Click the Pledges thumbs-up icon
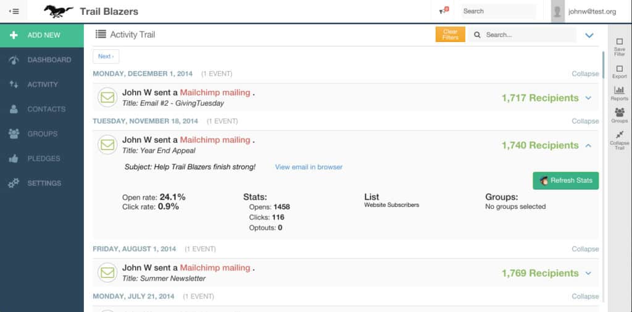The image size is (632, 312). point(14,159)
